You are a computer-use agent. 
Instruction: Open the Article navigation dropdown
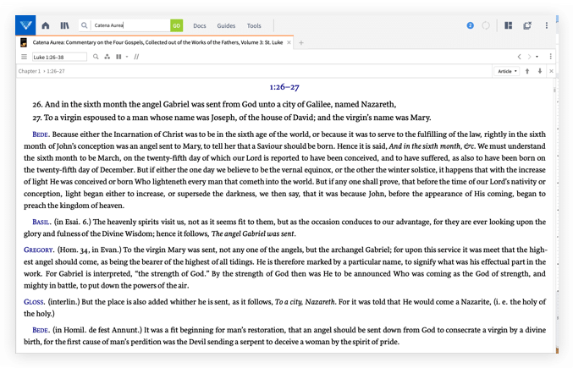click(507, 71)
